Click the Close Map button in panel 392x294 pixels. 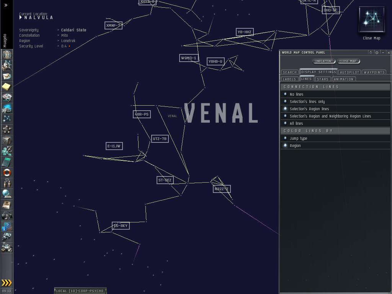tap(348, 61)
